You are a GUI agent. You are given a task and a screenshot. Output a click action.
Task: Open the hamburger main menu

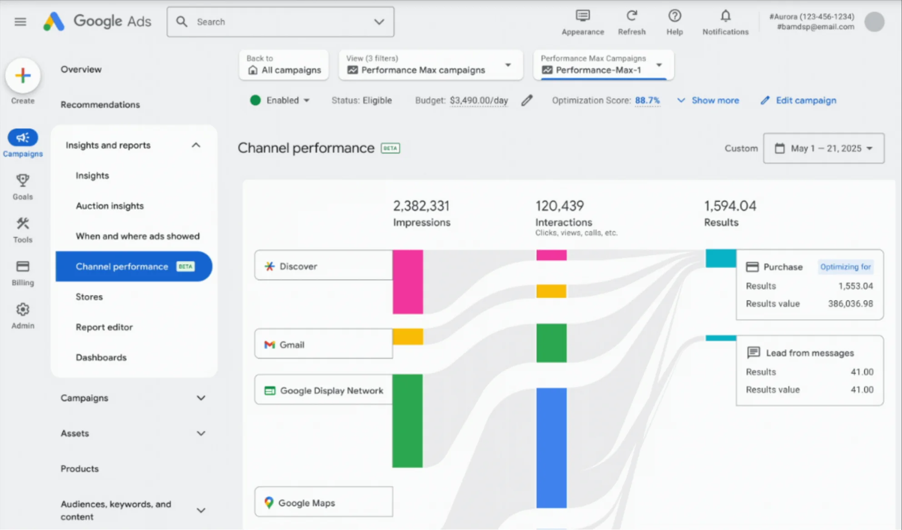click(x=20, y=22)
